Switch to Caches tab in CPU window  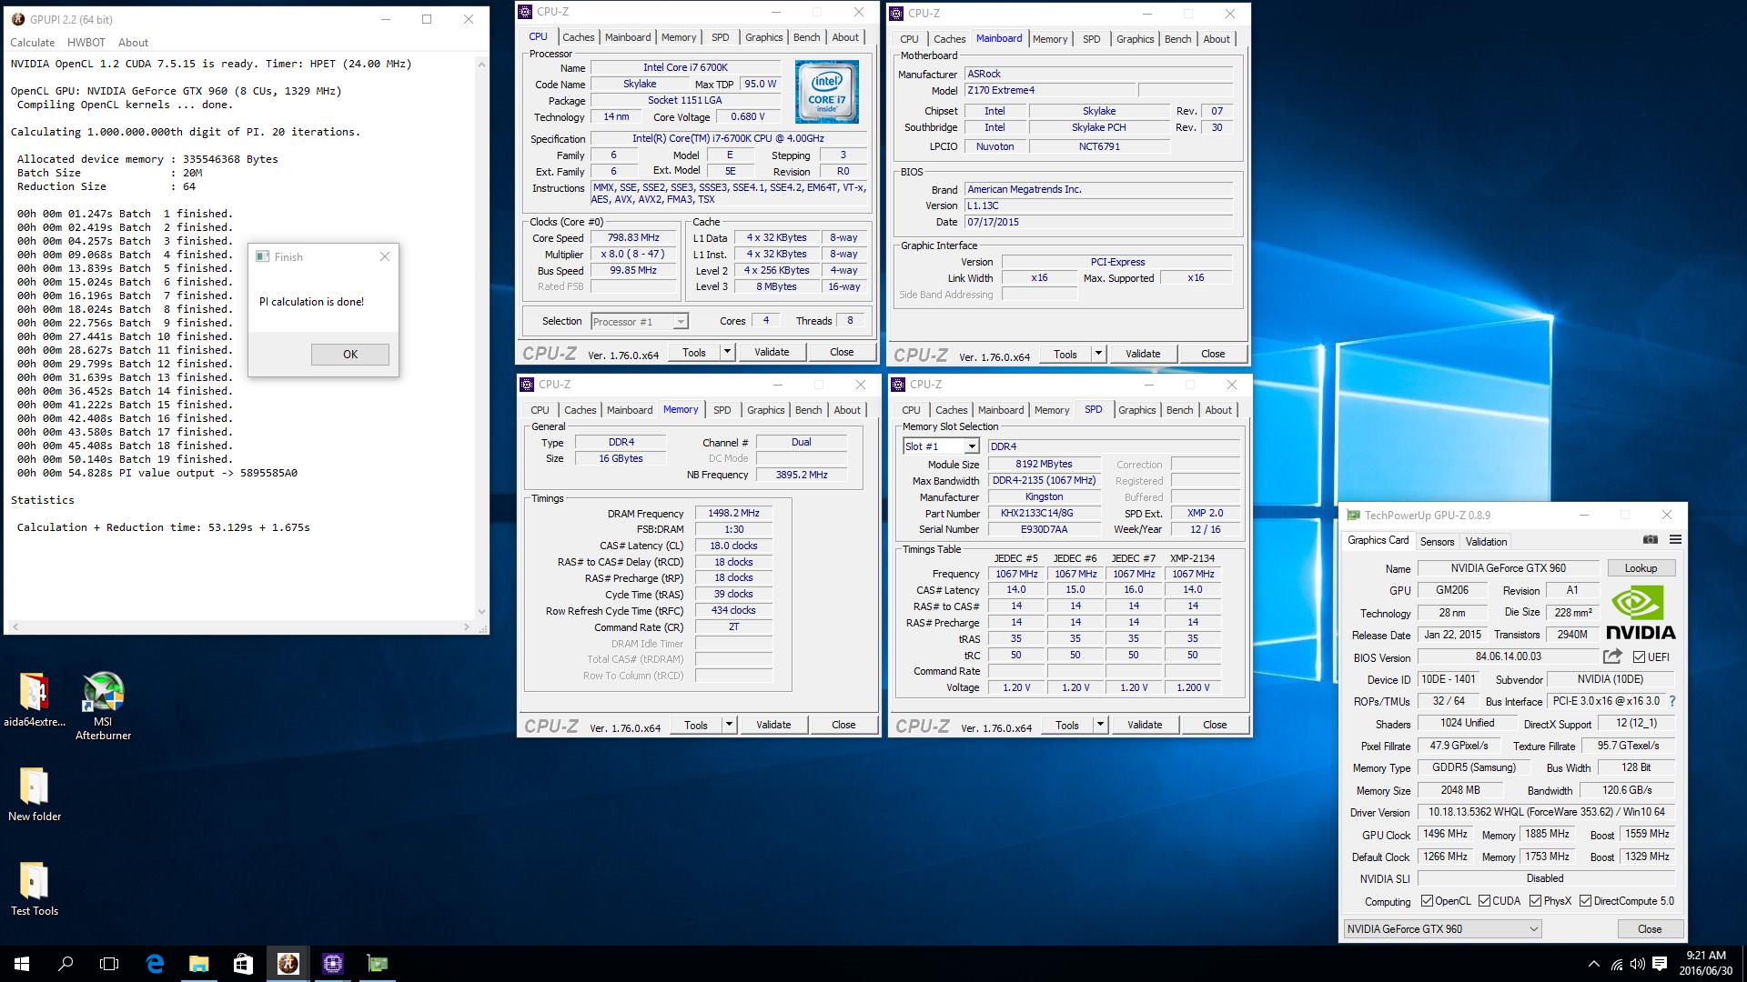point(578,37)
